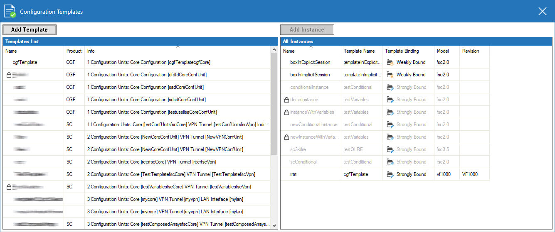Click Weakly Bound text for boxInExplicitSession
This screenshot has width=555, height=232.
[411, 62]
